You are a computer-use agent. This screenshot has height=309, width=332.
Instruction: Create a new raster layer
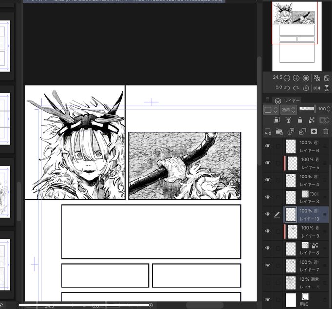coord(268,132)
